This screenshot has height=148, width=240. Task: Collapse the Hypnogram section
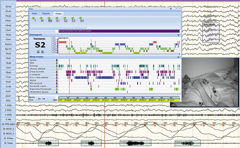click(179, 35)
